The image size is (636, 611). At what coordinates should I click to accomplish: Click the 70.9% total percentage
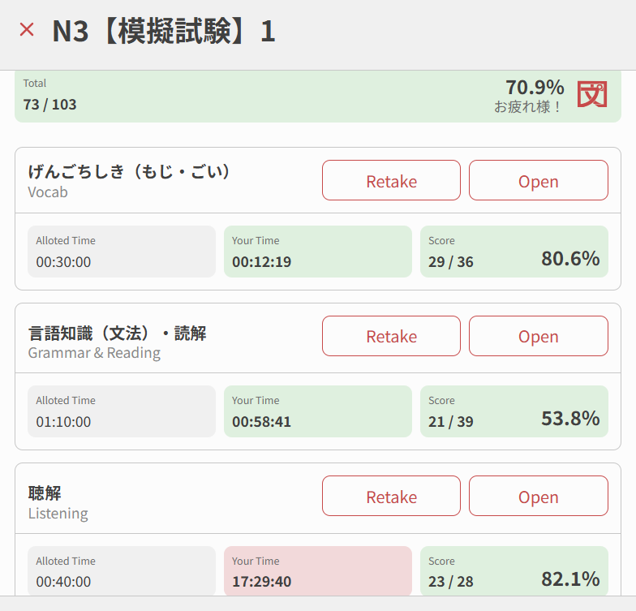click(x=534, y=87)
